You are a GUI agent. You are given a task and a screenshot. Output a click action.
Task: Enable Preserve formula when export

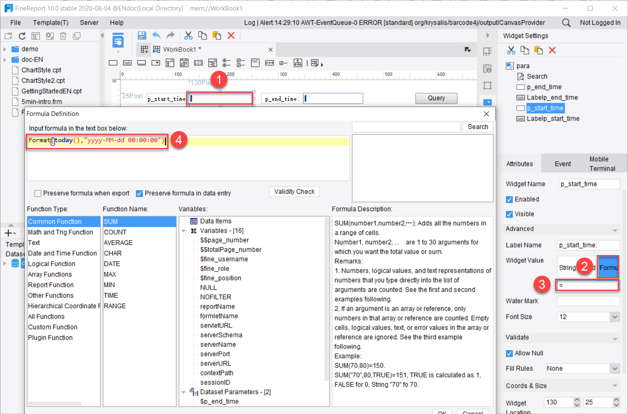38,193
